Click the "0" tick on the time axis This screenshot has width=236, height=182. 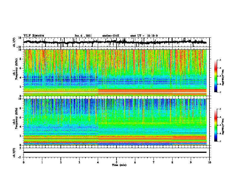(24, 162)
